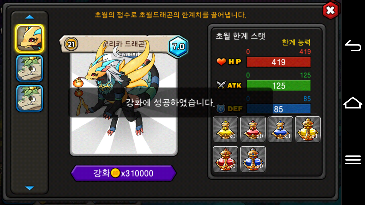365x205 pixels.
Task: Select the large golden potion with x1
Action: click(x=308, y=130)
